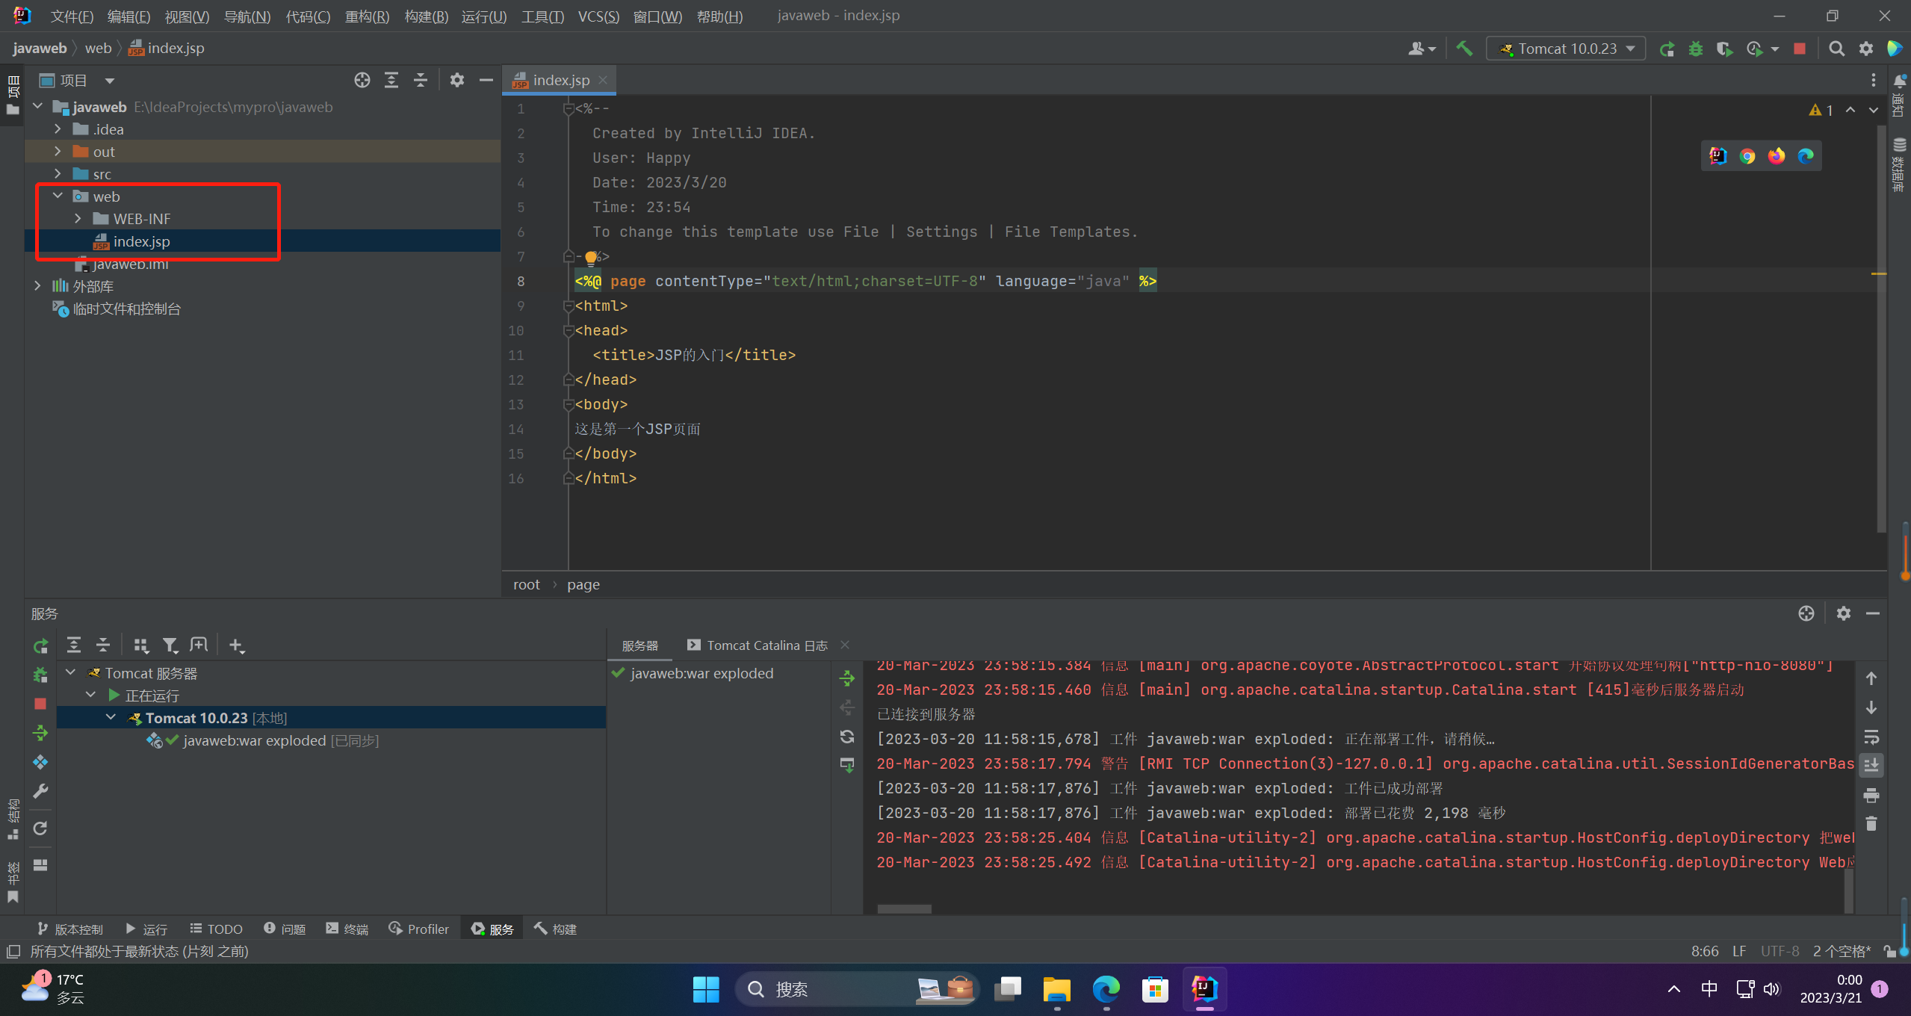Toggle the Services filter funnel button

pos(170,645)
